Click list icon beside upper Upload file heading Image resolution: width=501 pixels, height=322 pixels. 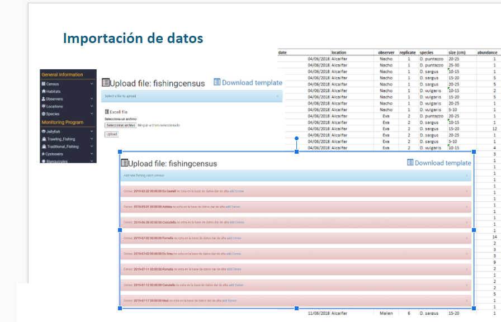(x=106, y=83)
